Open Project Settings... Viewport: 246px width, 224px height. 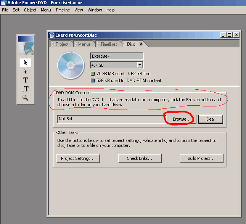click(x=78, y=158)
